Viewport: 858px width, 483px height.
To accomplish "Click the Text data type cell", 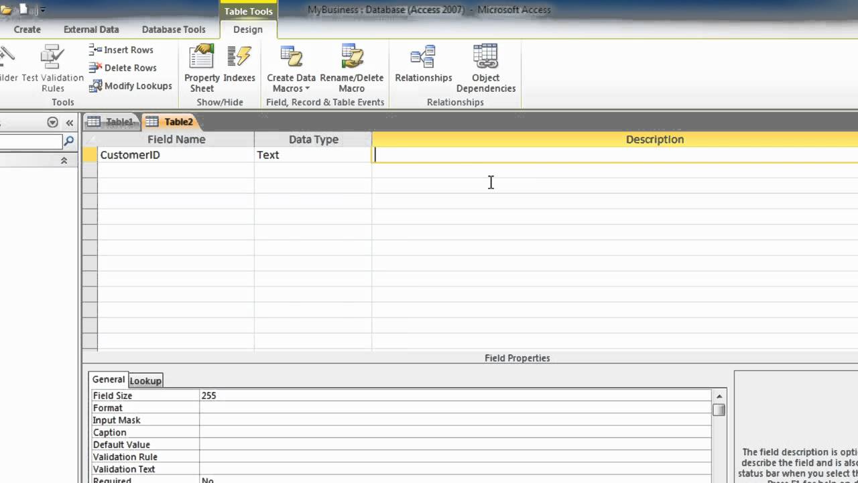I will (313, 155).
